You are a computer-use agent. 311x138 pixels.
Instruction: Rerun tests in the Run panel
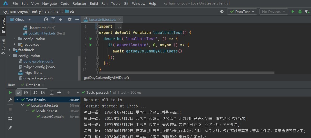tap(10, 93)
